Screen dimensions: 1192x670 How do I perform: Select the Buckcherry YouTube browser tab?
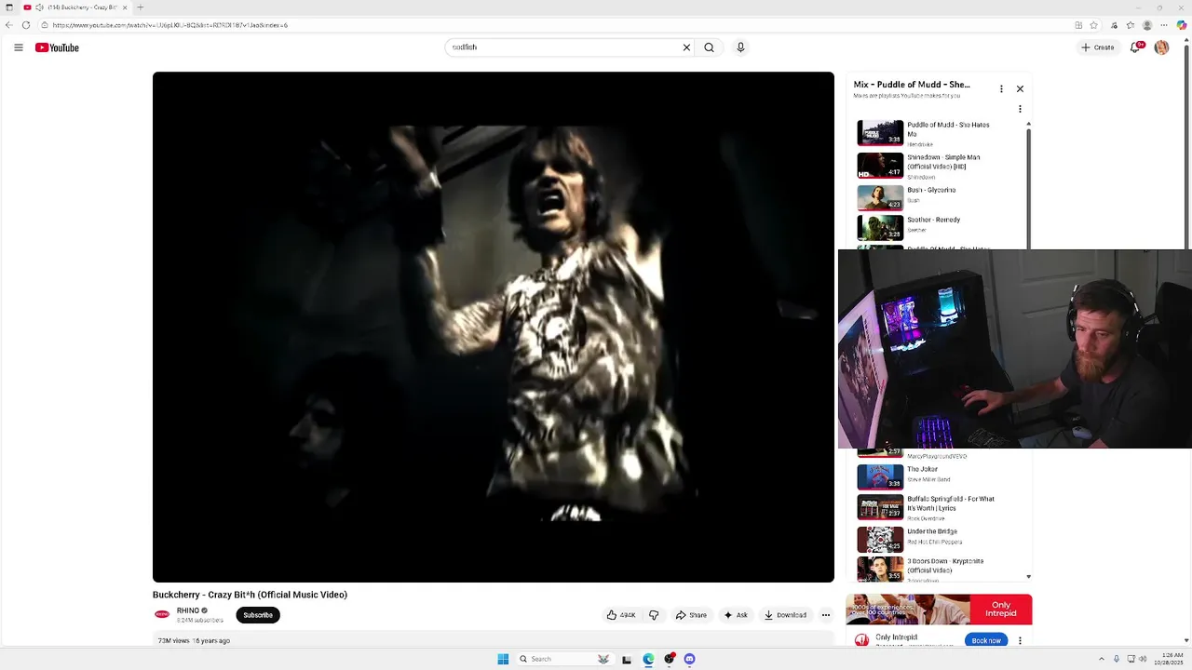click(76, 7)
